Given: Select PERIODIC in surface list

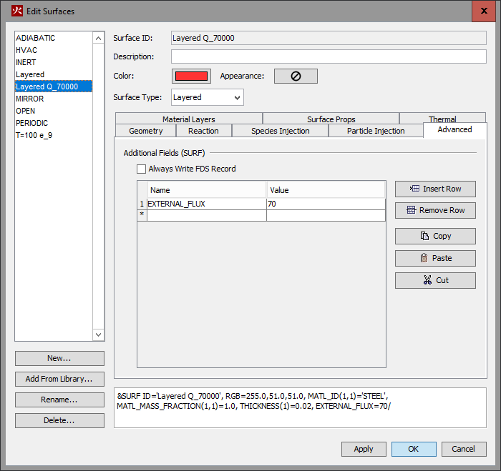Looking at the screenshot, I should point(54,123).
